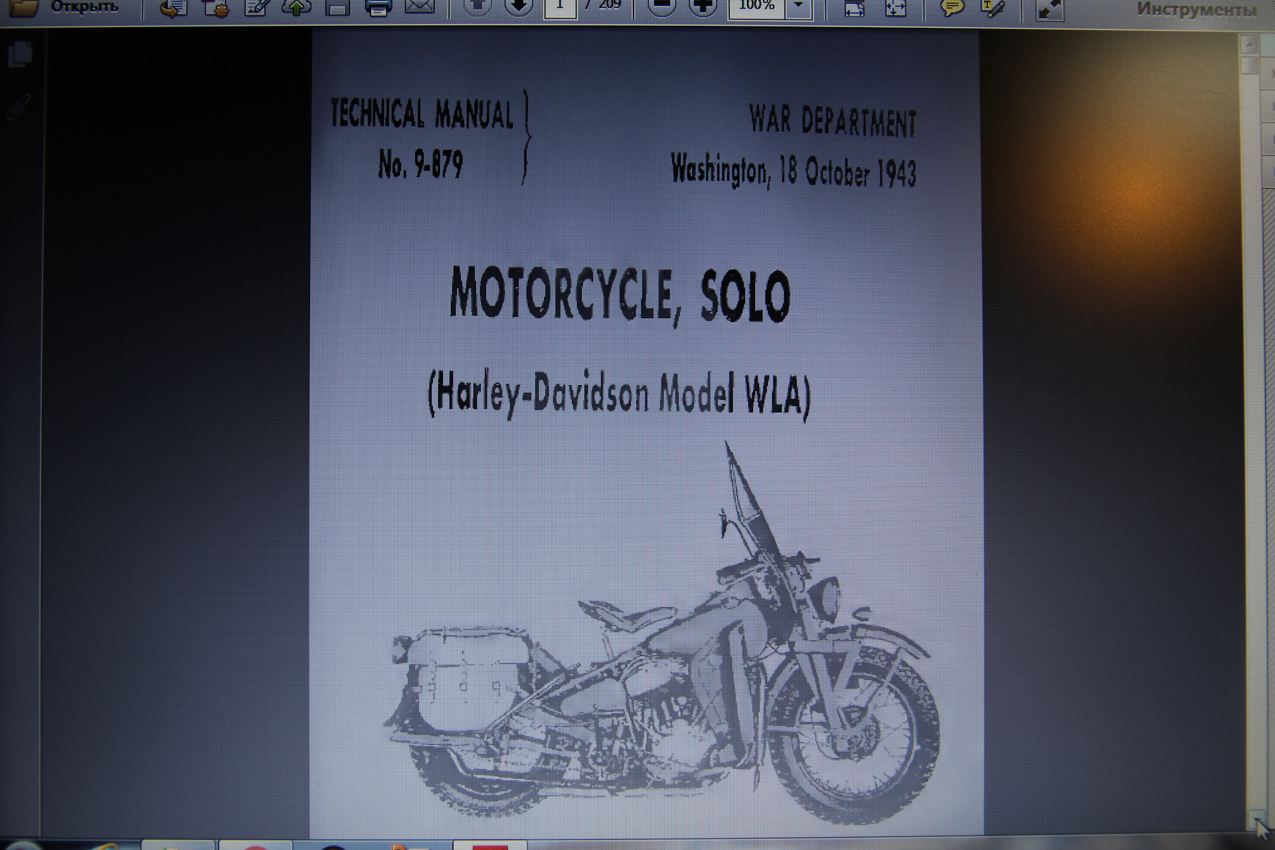The width and height of the screenshot is (1275, 850).
Task: Toggle read mode expand icon
Action: [1049, 9]
